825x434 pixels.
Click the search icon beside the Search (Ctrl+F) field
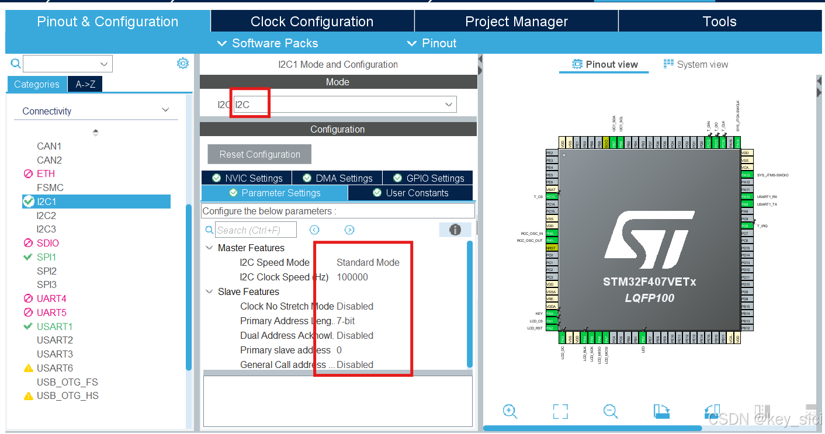pyautogui.click(x=209, y=230)
